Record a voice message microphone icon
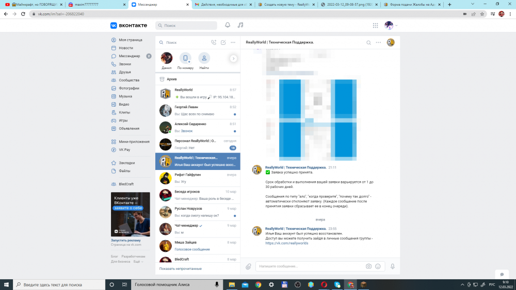The width and height of the screenshot is (516, 290). pyautogui.click(x=393, y=266)
